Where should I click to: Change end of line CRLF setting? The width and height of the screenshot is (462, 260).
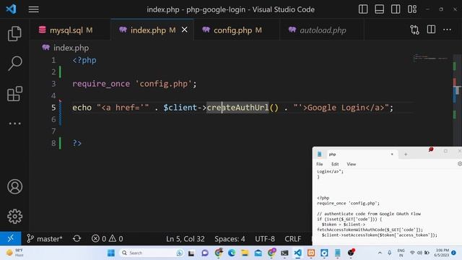coord(292,239)
